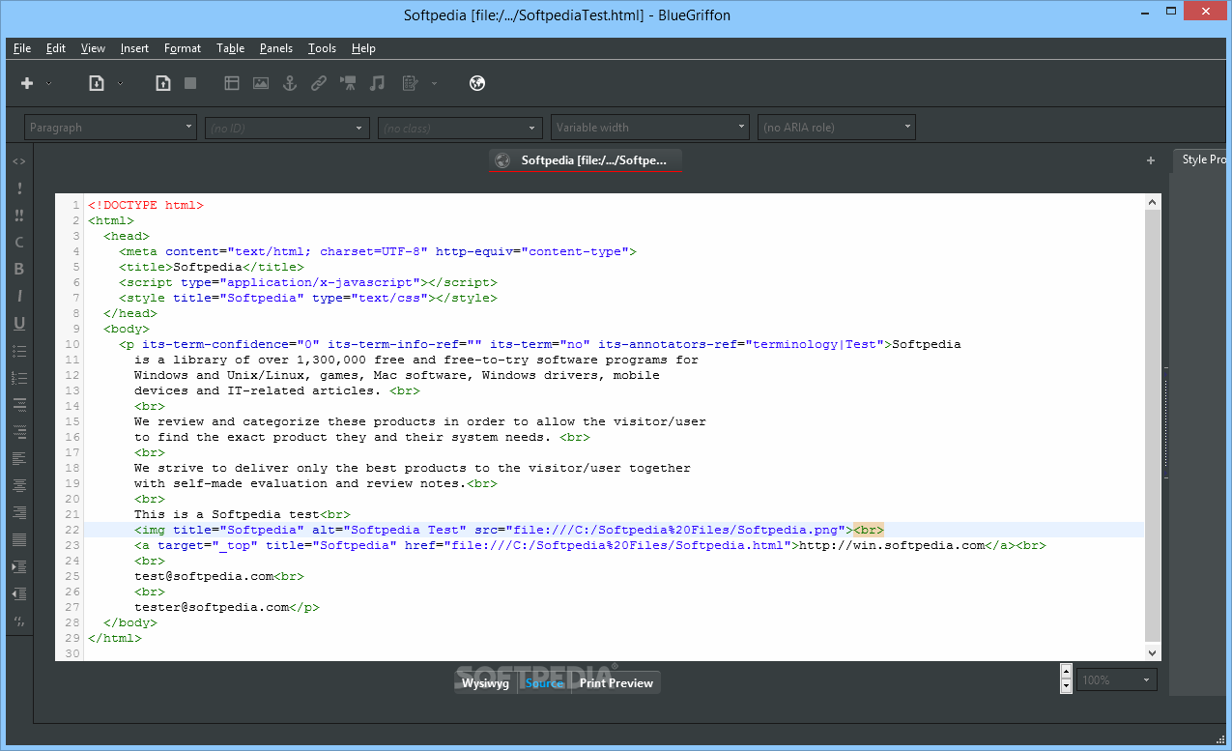Open the (no ID) dropdown
This screenshot has width=1232, height=751.
[x=287, y=128]
